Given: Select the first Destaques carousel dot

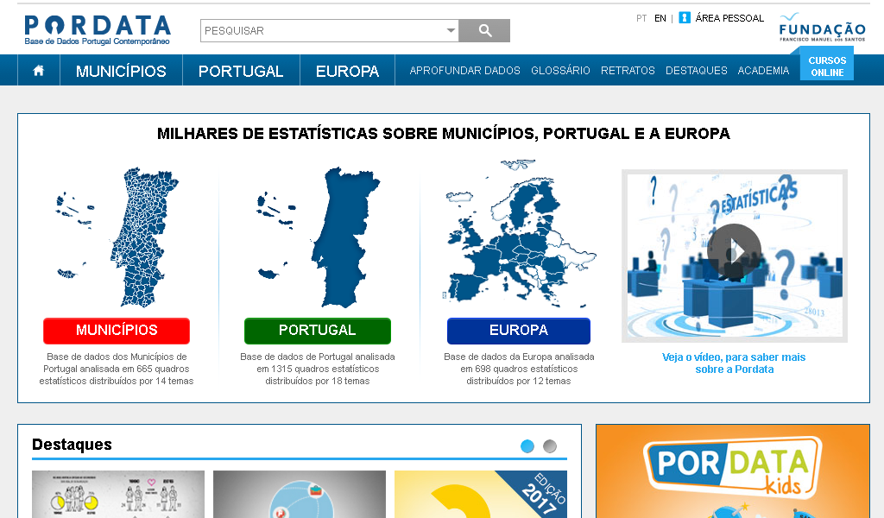Looking at the screenshot, I should pyautogui.click(x=527, y=446).
